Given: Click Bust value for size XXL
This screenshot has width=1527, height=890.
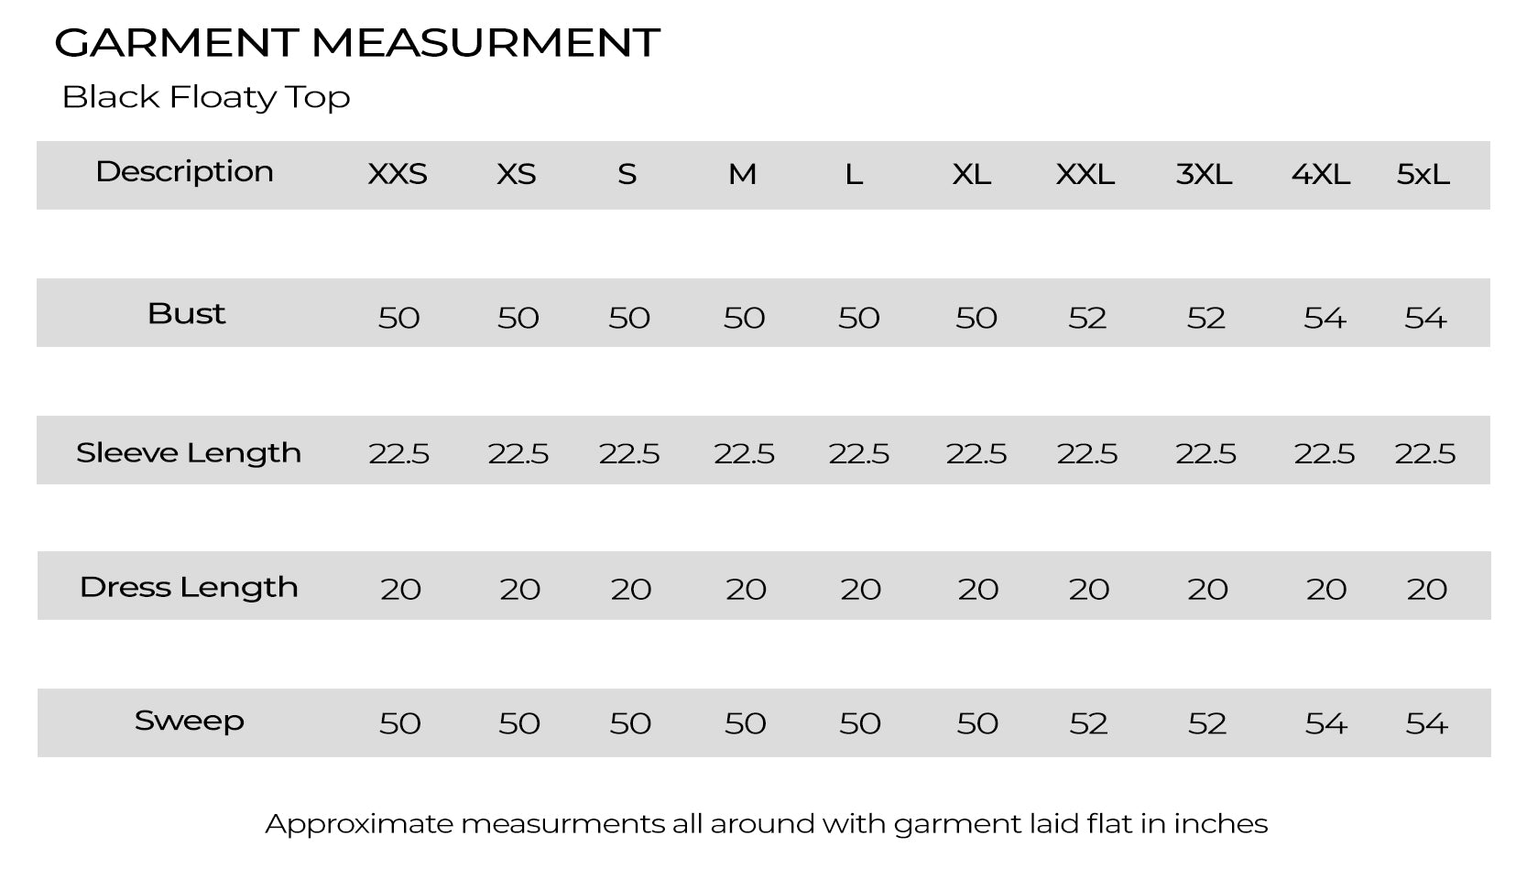Looking at the screenshot, I should (x=1087, y=318).
